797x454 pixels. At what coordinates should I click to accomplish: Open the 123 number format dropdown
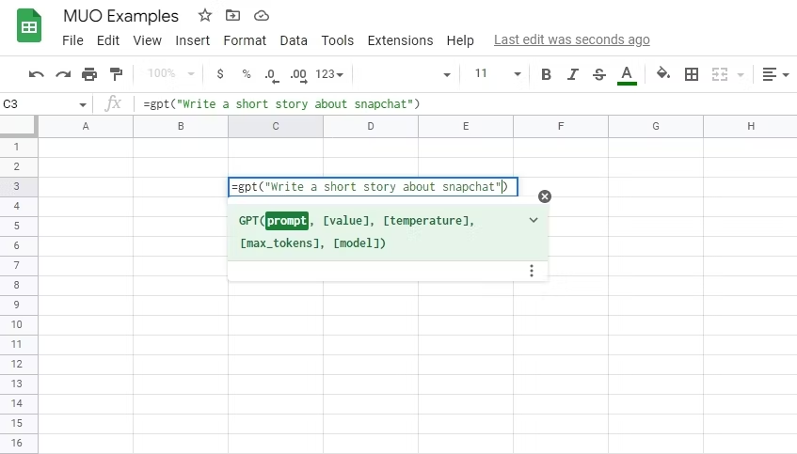coord(329,74)
